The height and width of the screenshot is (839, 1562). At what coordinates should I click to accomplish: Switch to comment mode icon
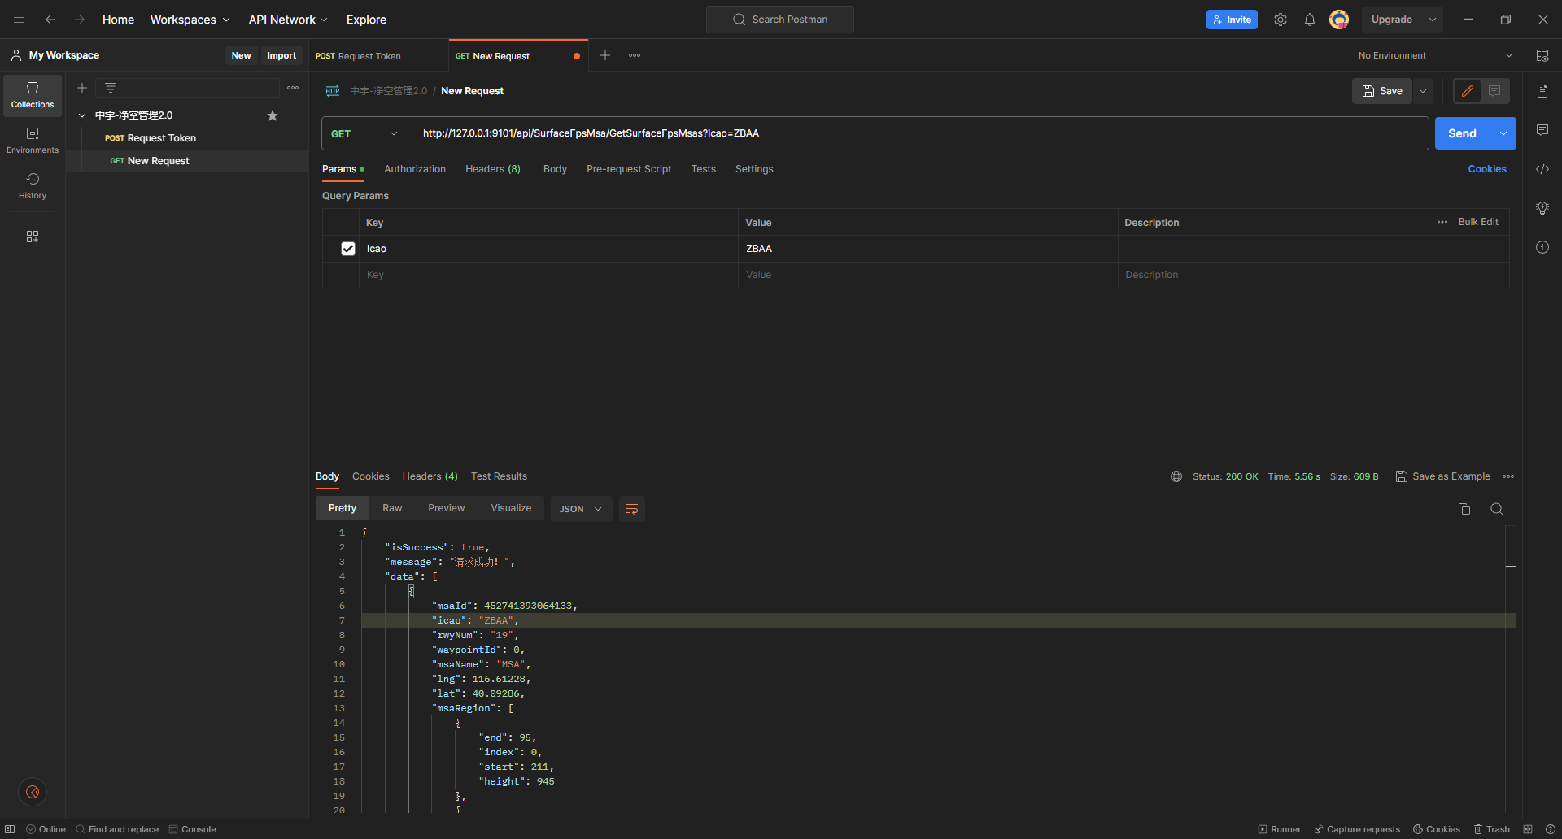point(1494,91)
